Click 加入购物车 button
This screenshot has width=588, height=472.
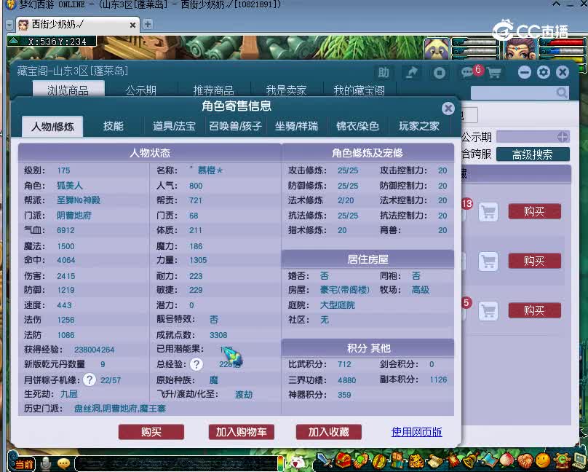241,432
